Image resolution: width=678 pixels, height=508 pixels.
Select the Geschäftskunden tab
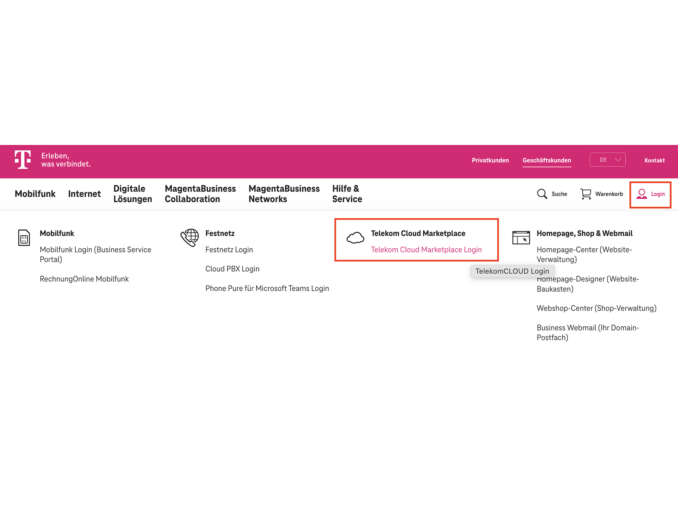(x=547, y=160)
